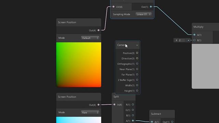
Task: Click the Camera Direction(3) output port
Action: point(137,58)
